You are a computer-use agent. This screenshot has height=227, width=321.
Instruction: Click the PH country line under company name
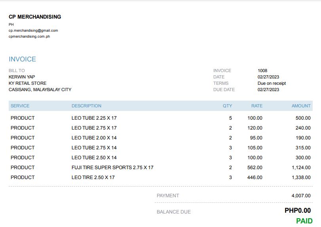pos(11,25)
